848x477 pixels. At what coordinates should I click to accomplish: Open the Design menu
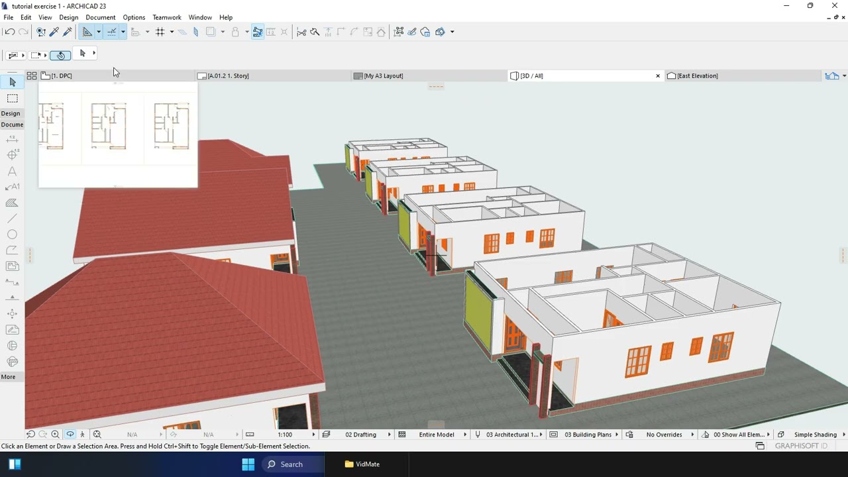click(x=68, y=17)
